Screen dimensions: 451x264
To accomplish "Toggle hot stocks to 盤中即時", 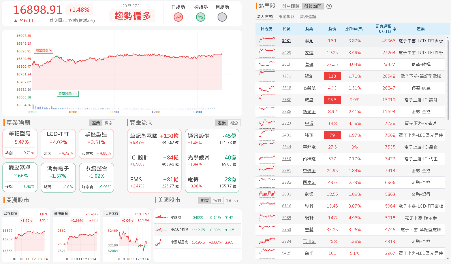I will [x=291, y=6].
